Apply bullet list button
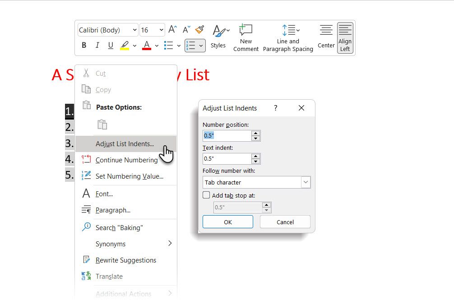454x300 pixels. pyautogui.click(x=168, y=46)
